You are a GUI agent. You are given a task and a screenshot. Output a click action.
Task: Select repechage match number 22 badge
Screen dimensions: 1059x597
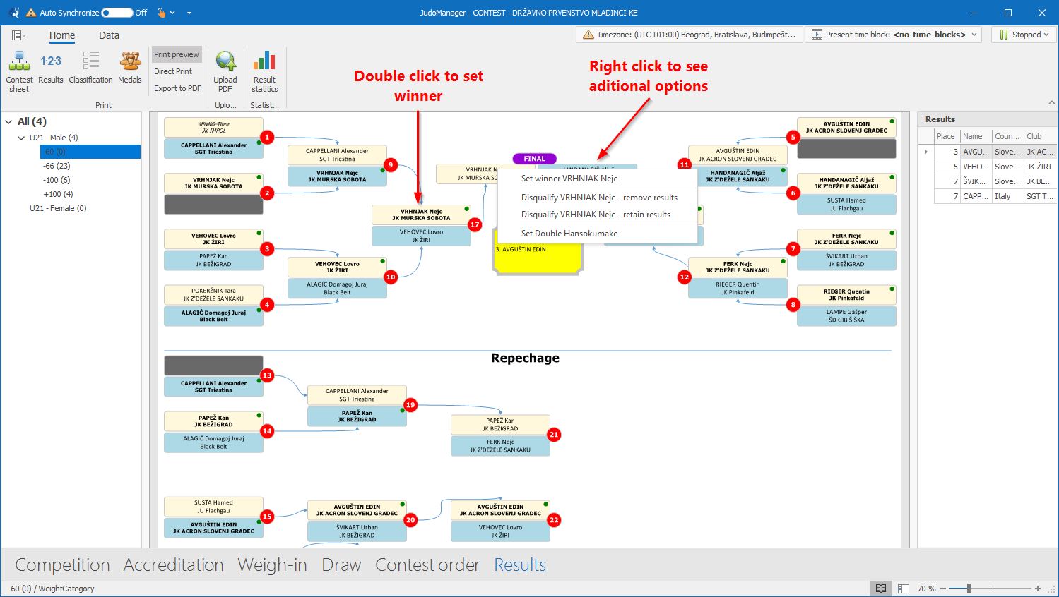pyautogui.click(x=554, y=520)
